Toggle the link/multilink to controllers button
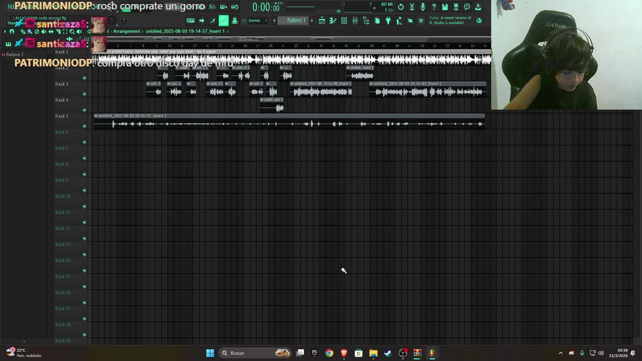This screenshot has width=642, height=361. coord(224,21)
